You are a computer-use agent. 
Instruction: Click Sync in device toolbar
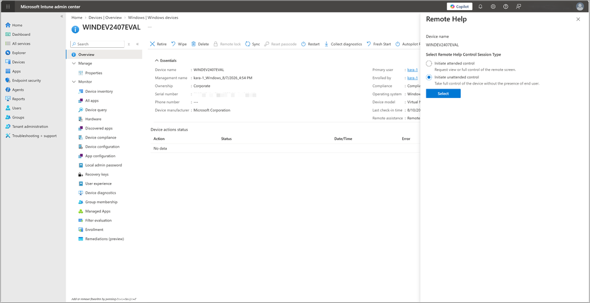pos(253,44)
